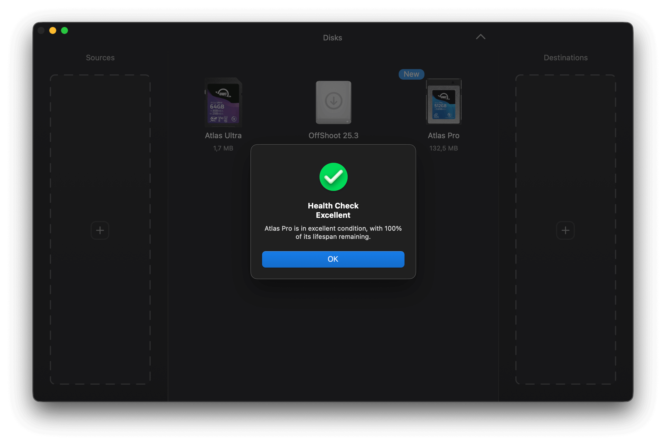Click the Disks title label
This screenshot has width=666, height=445.
pos(332,38)
